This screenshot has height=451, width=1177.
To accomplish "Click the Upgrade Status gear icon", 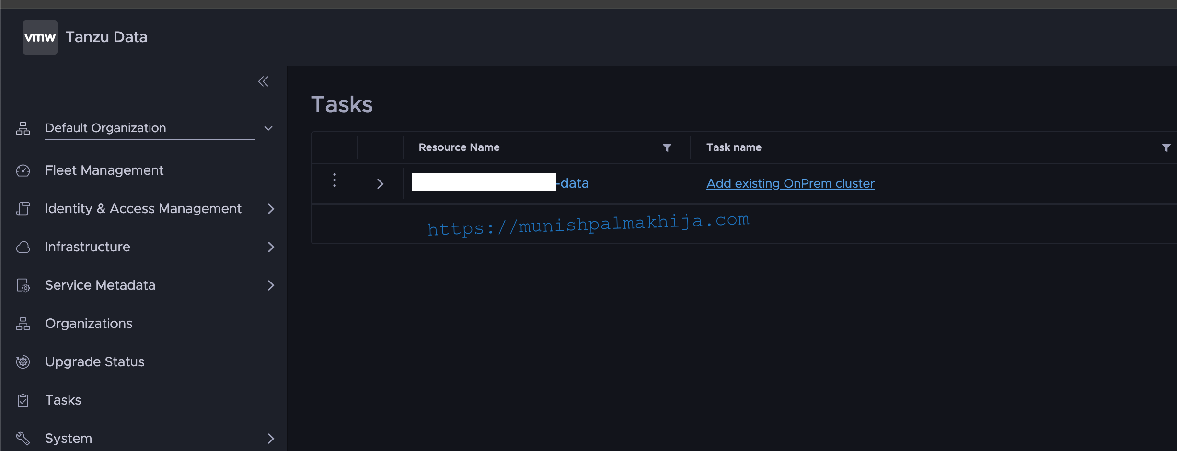I will click(23, 362).
